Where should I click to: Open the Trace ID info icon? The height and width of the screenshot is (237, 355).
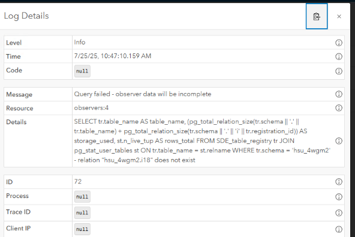click(x=338, y=213)
